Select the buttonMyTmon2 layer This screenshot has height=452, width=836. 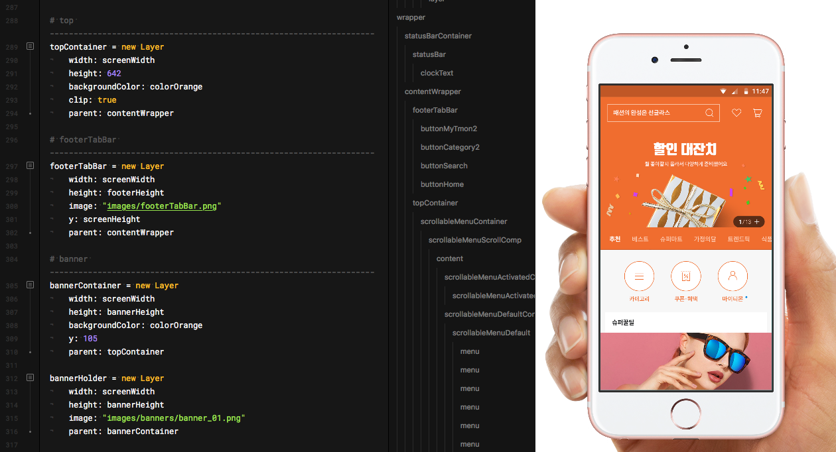[x=449, y=129]
